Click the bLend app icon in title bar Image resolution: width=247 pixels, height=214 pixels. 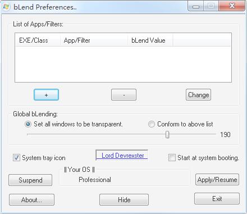pos(6,7)
